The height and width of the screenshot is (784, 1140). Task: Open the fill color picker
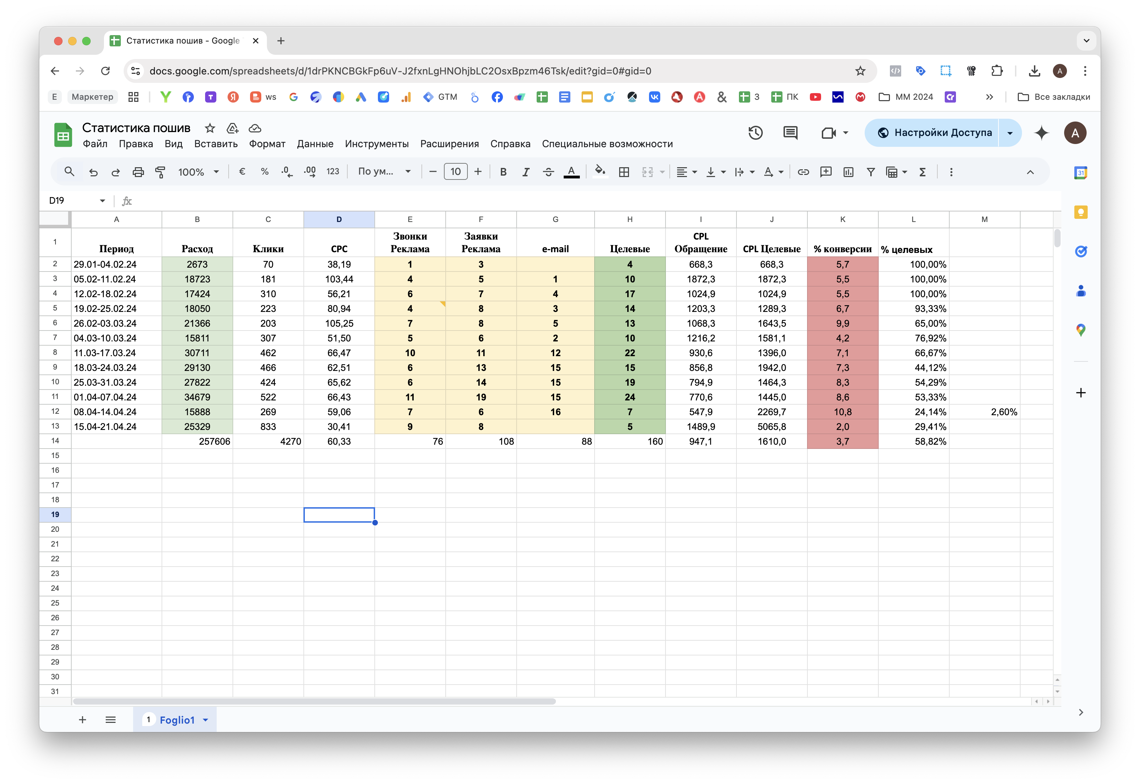click(x=599, y=172)
